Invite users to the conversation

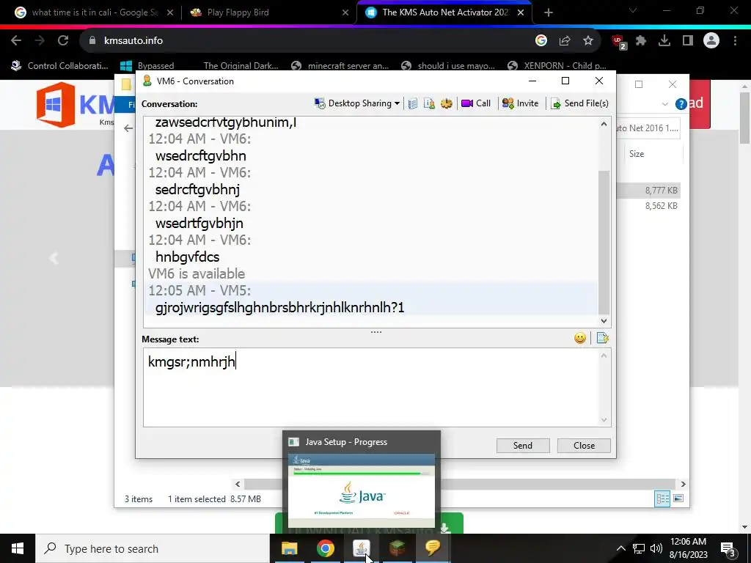(x=520, y=103)
